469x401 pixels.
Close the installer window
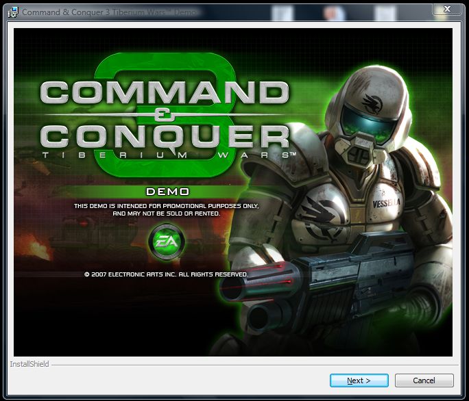click(447, 9)
